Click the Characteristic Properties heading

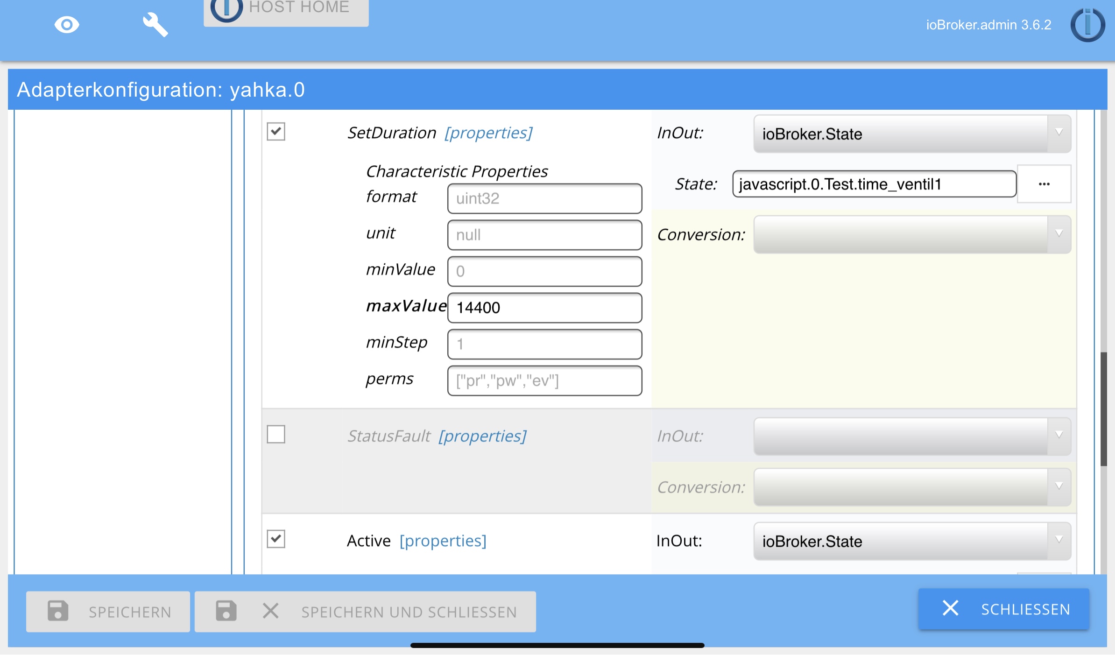tap(457, 171)
